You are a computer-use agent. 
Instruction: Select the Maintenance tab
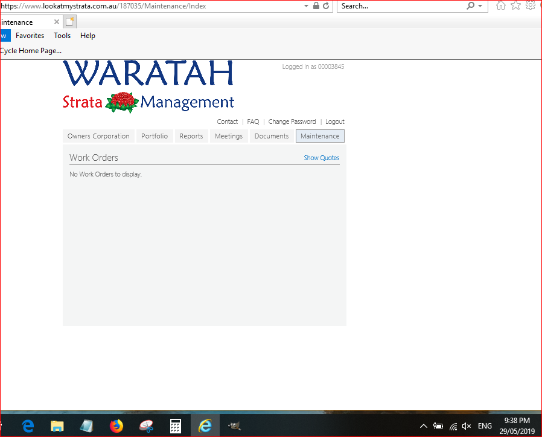(x=320, y=136)
